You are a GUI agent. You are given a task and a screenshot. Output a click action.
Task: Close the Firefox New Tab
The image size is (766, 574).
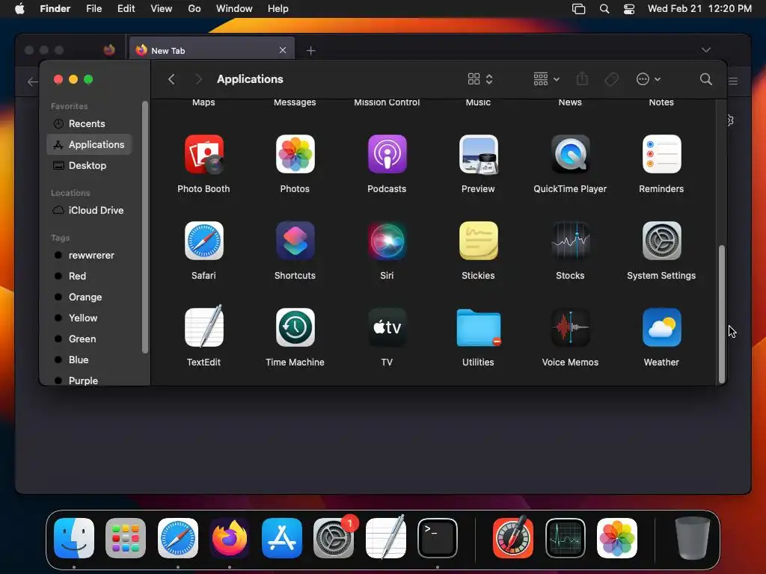point(282,50)
